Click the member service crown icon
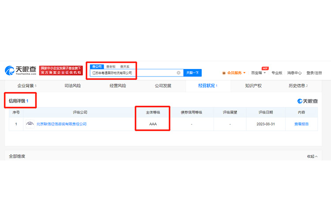The width and height of the screenshot is (331, 221). (224, 73)
